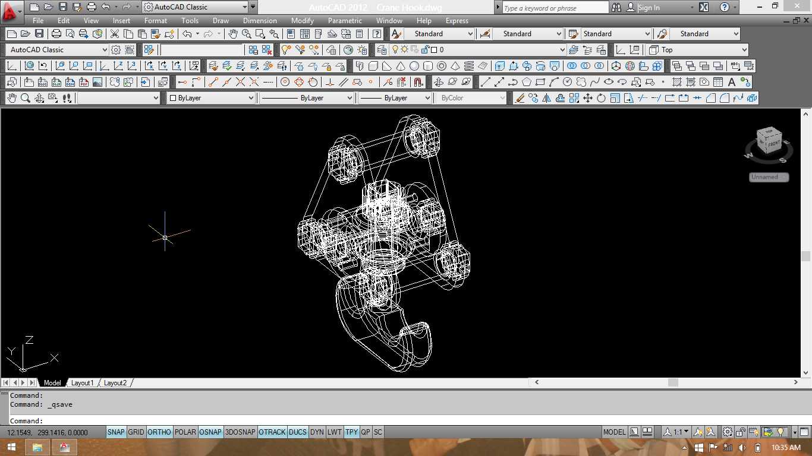Open the Insert menu

coord(121,21)
